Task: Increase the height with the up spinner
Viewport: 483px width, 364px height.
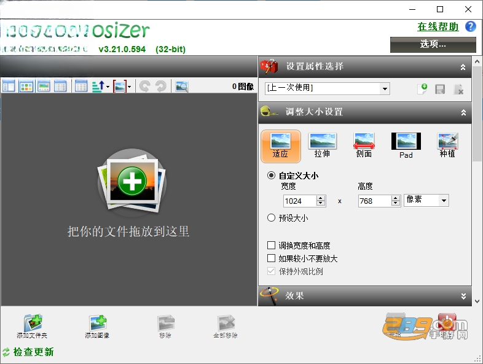Action: (x=396, y=198)
